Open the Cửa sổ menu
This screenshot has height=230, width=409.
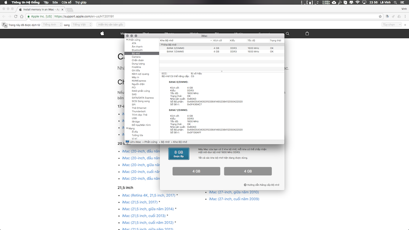point(66,2)
